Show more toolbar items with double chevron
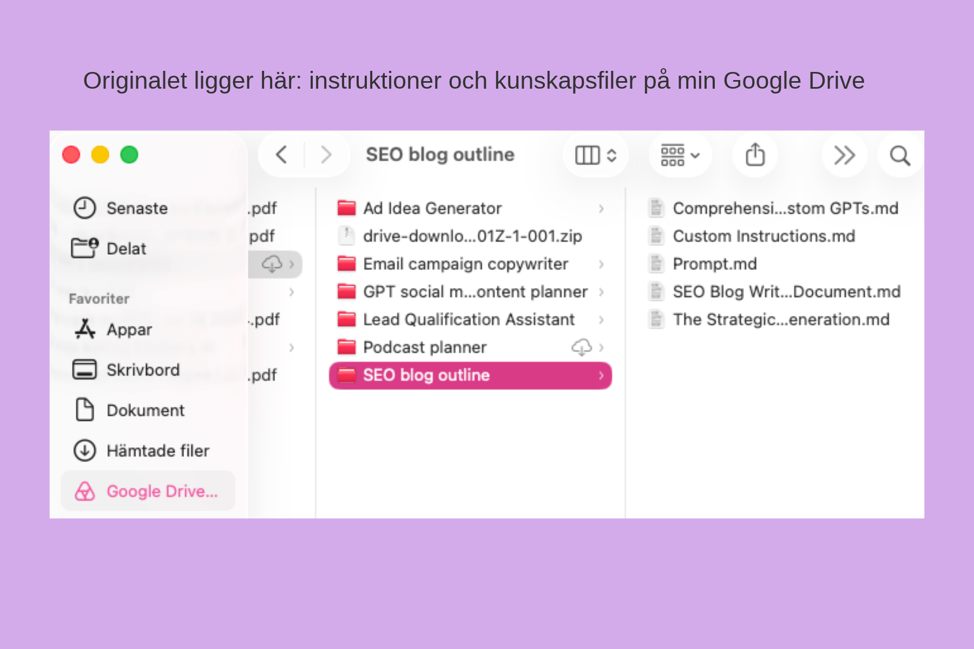974x649 pixels. [844, 156]
